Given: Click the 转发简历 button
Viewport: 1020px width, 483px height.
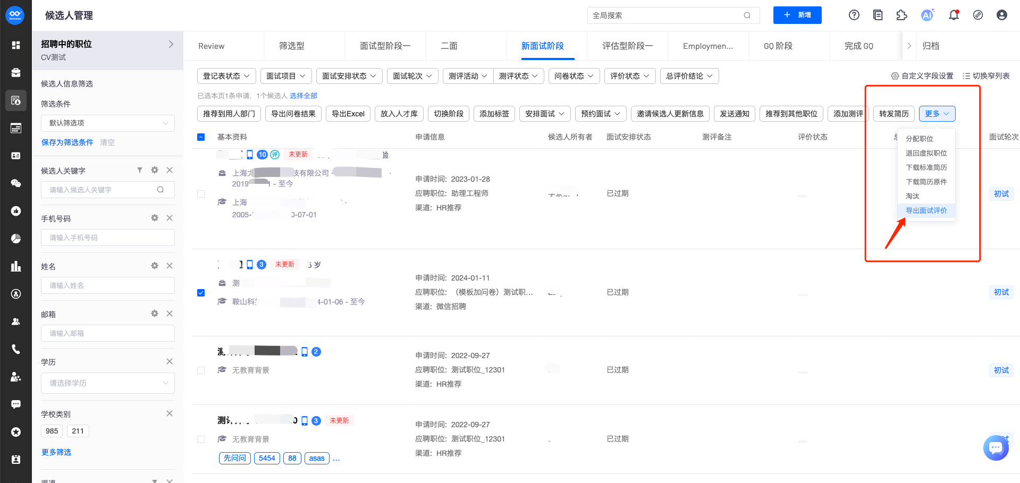Looking at the screenshot, I should pyautogui.click(x=894, y=114).
